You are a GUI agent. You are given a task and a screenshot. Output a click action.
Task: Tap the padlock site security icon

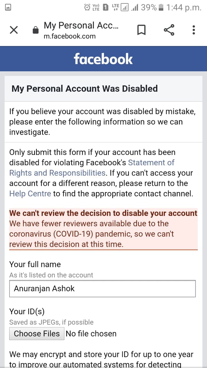pos(35,30)
